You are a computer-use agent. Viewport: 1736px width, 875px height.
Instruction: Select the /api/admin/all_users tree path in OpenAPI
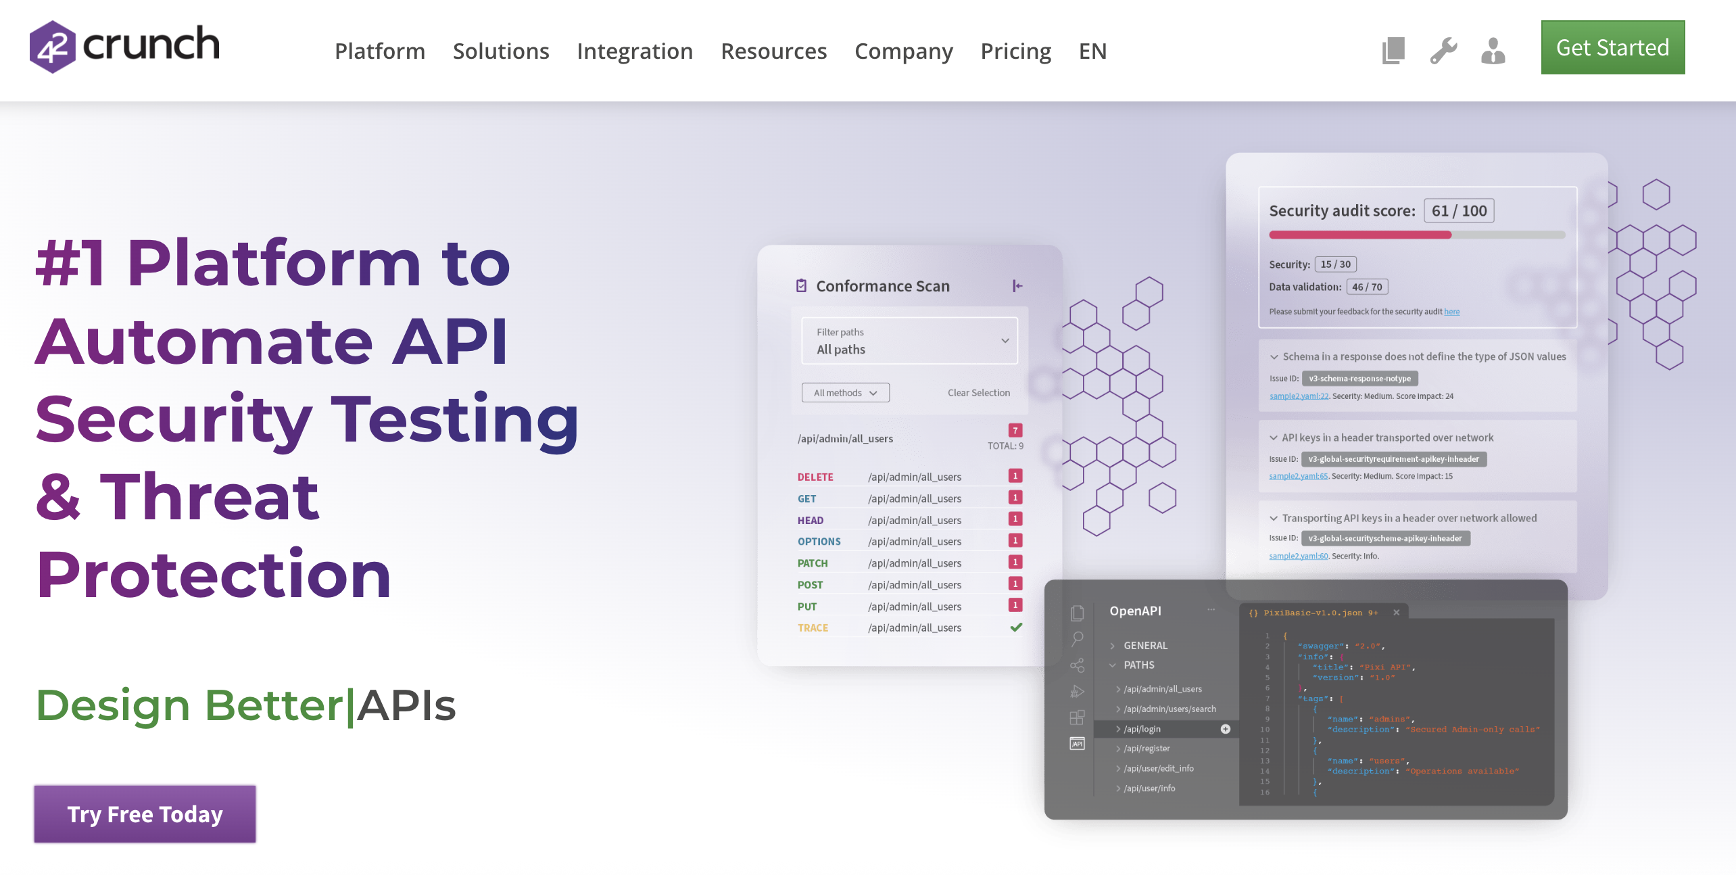click(x=1163, y=689)
